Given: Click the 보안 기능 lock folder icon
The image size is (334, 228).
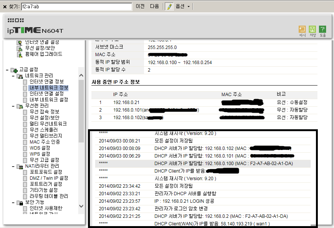Looking at the screenshot, I should [20, 203].
